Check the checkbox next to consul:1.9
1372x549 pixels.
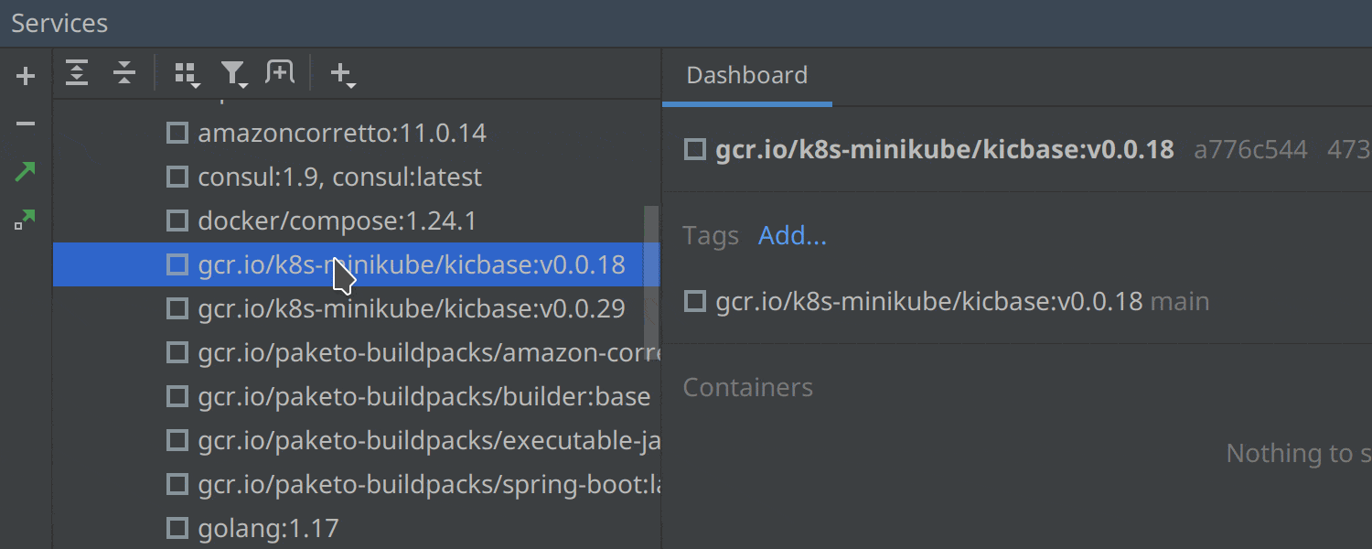[177, 177]
